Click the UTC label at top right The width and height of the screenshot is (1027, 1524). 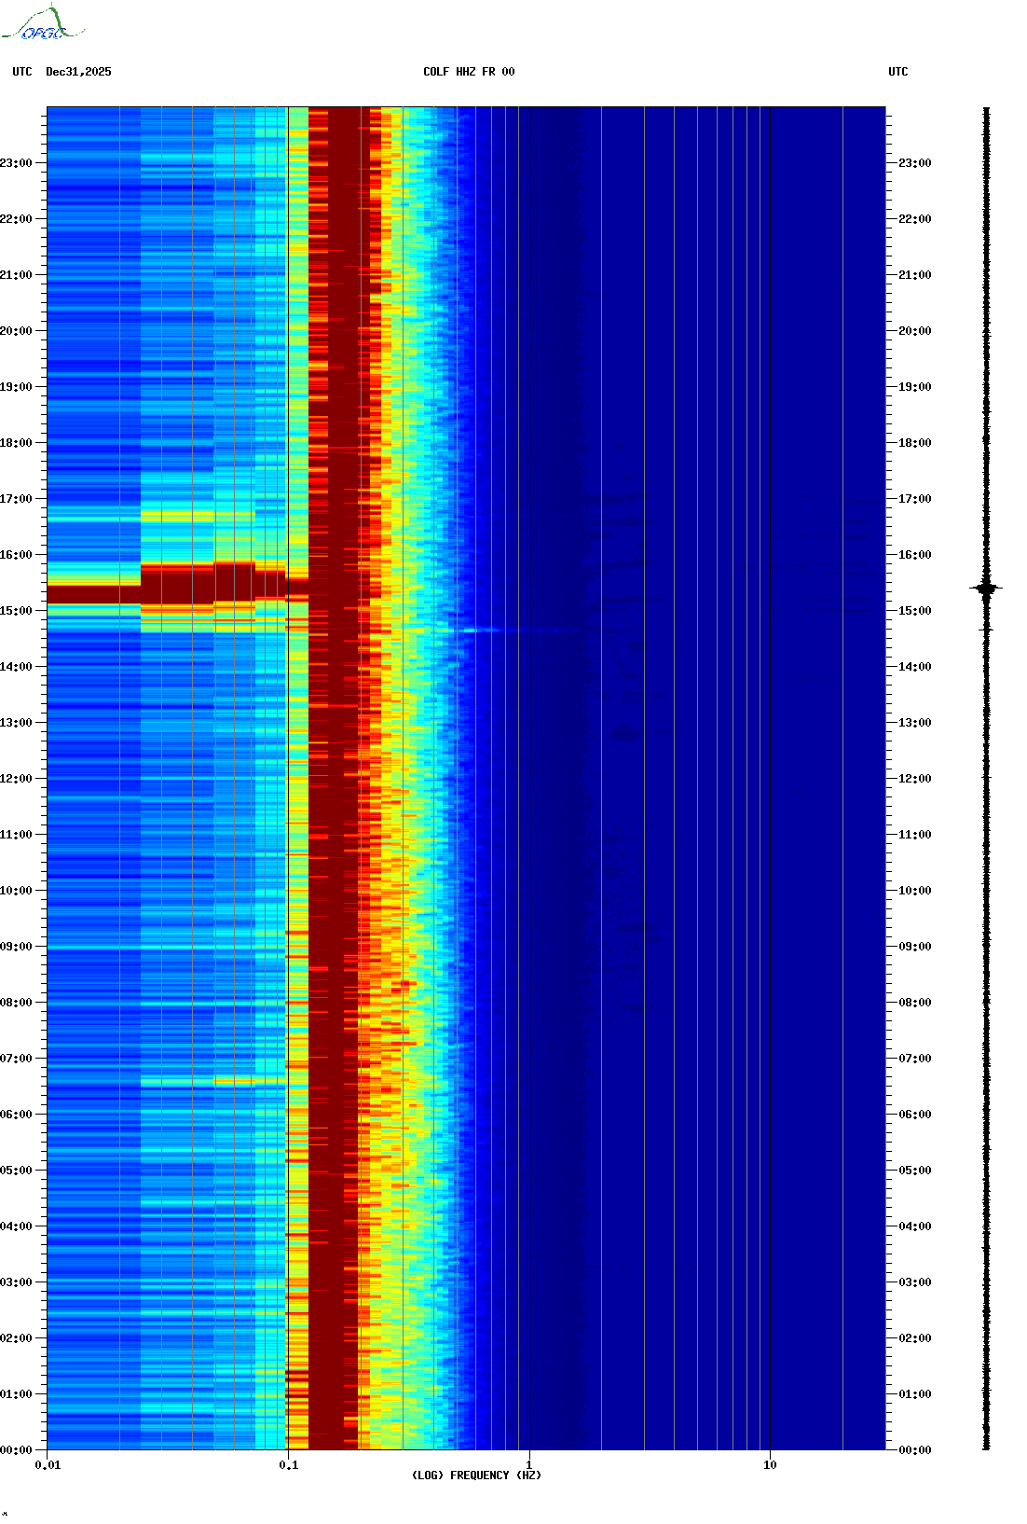897,72
